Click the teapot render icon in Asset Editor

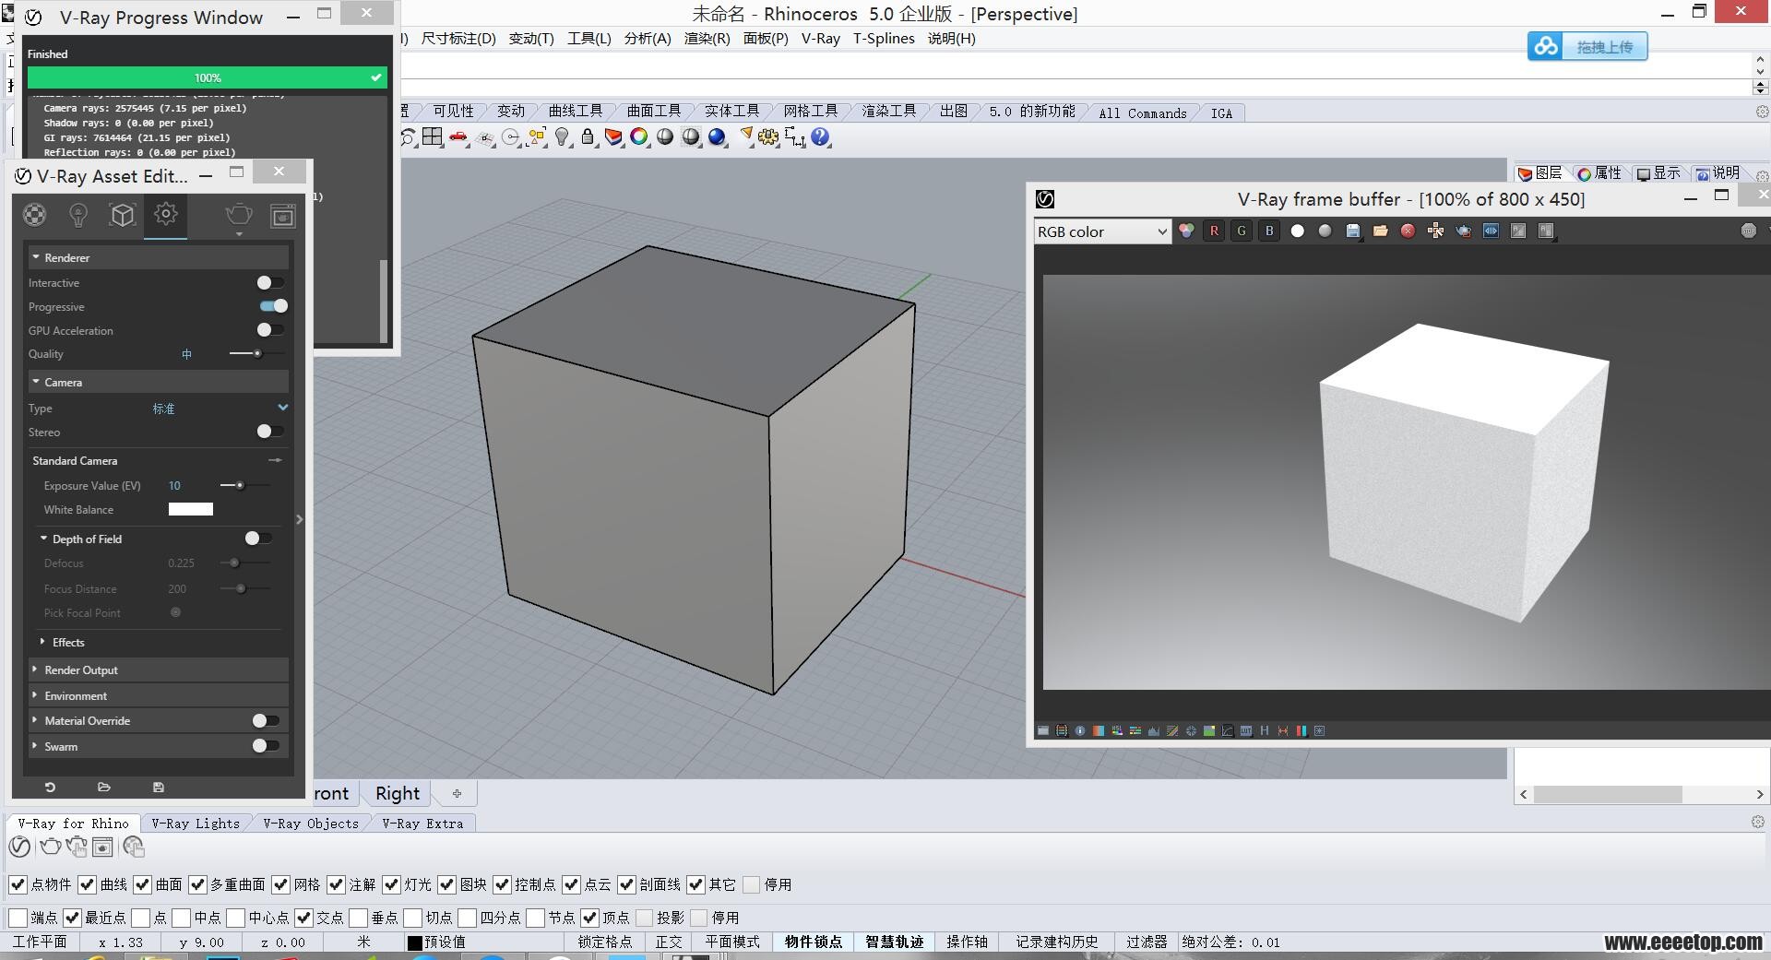click(x=239, y=215)
